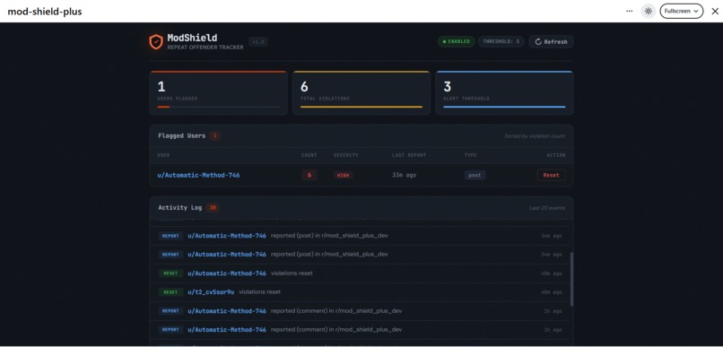Open the Users Flagged stat card
The image size is (723, 347).
tap(219, 92)
